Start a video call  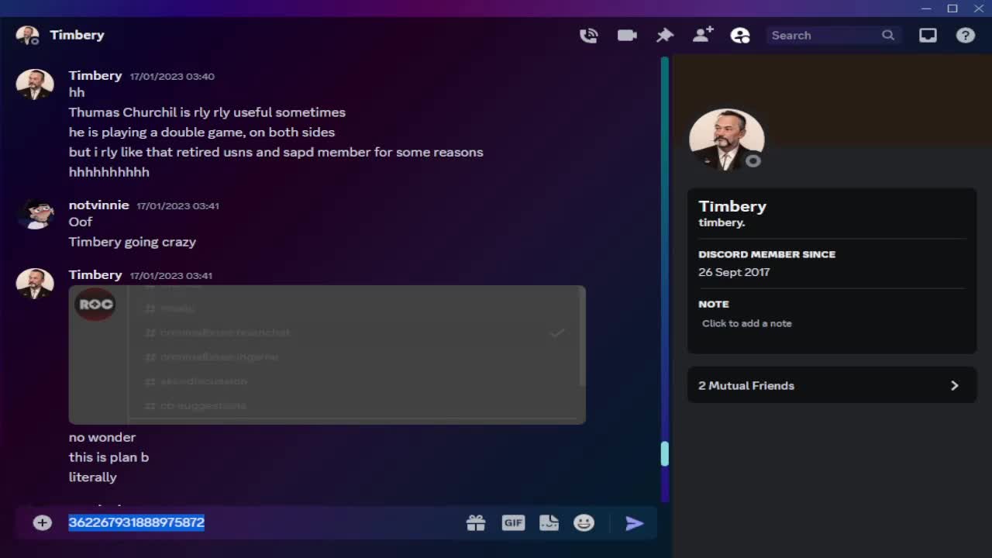coord(627,35)
